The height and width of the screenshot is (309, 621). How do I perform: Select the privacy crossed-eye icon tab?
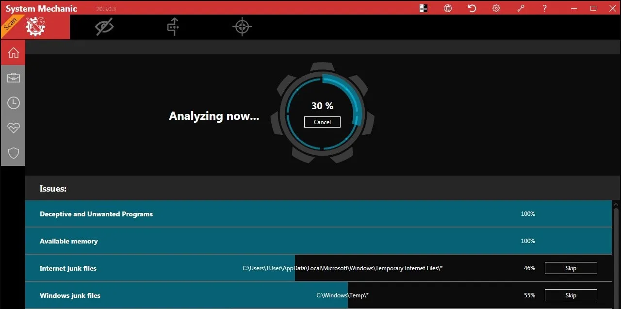pos(104,27)
